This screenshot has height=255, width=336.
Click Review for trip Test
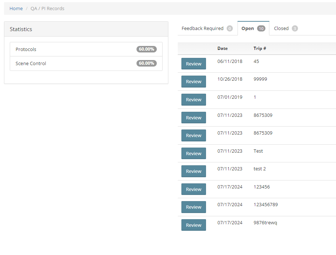pyautogui.click(x=193, y=153)
